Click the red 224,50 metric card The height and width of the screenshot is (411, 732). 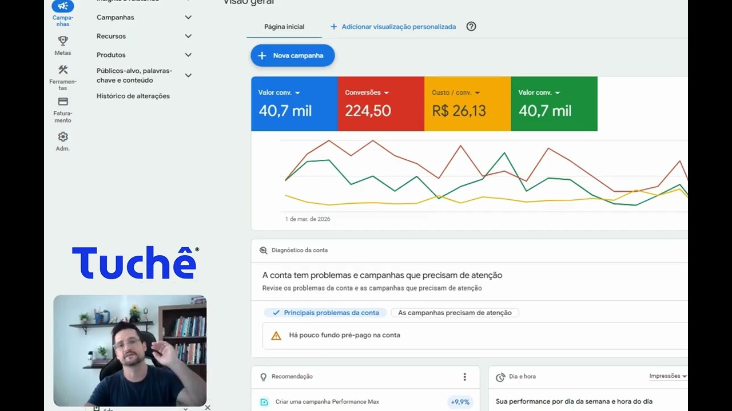tap(381, 104)
